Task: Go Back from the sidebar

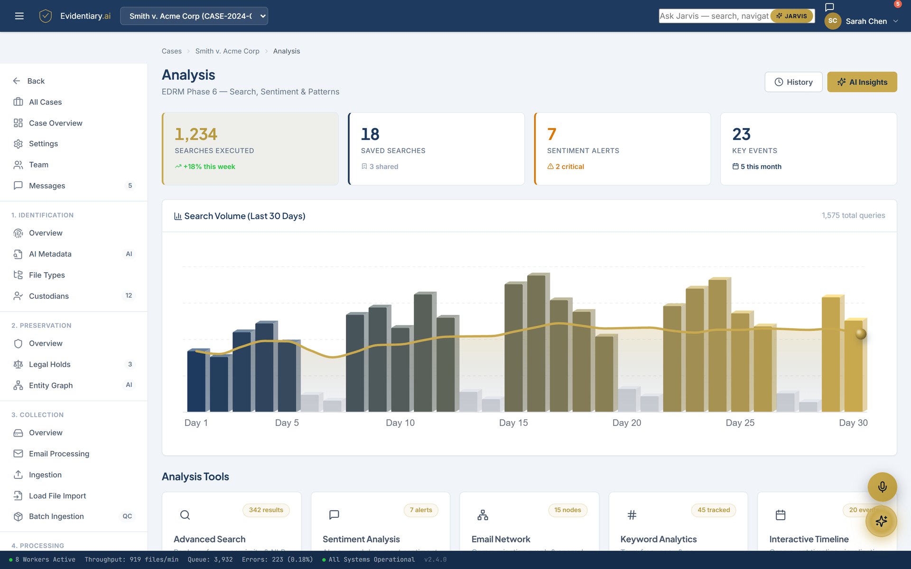Action: point(74,81)
